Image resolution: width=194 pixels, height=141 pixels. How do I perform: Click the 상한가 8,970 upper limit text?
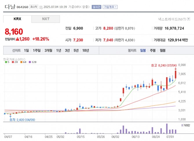[x=125, y=28]
